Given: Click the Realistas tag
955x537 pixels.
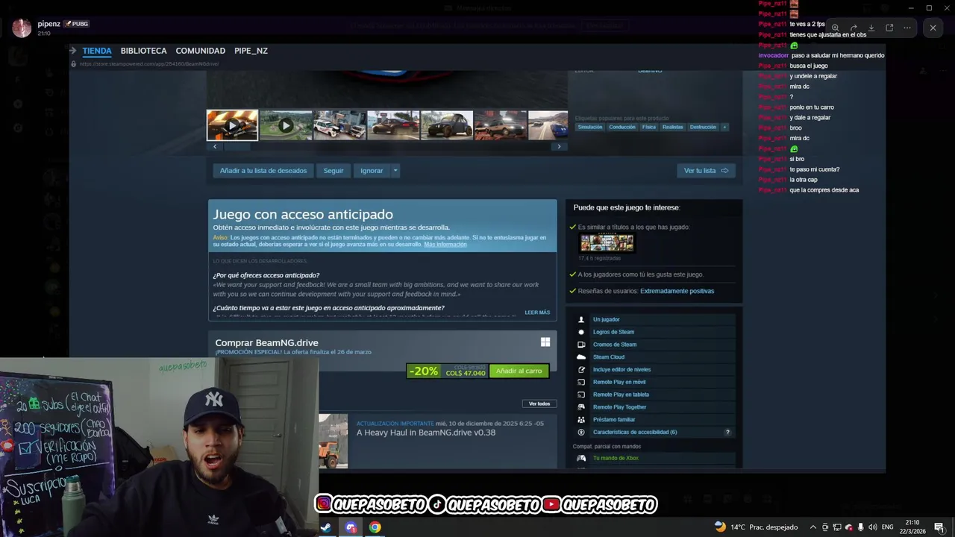Looking at the screenshot, I should click(x=672, y=127).
